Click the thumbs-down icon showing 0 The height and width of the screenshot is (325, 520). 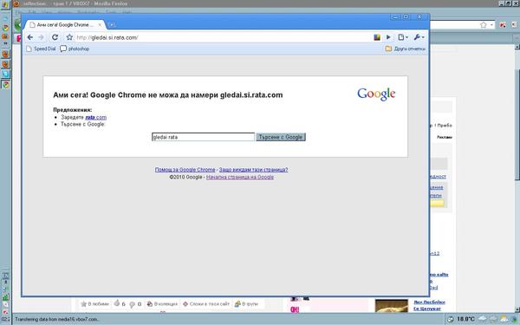133,304
